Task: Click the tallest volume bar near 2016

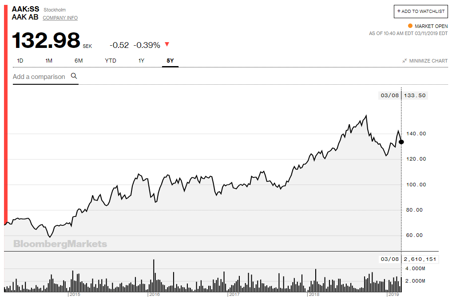Action: tap(154, 275)
